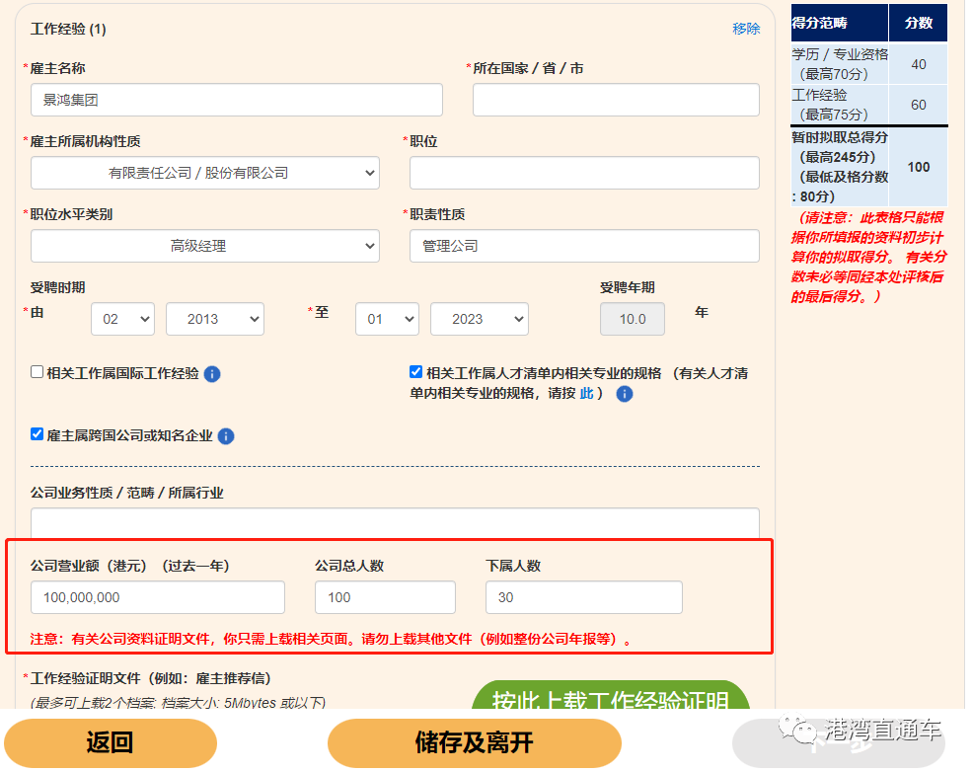Click the 移除 link to remove work experience
Viewport: 973px width, 772px height.
745,29
